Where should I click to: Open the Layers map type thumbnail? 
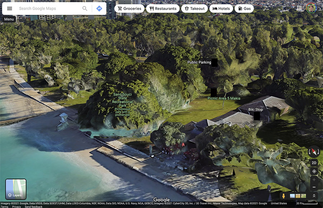[x=16, y=189]
